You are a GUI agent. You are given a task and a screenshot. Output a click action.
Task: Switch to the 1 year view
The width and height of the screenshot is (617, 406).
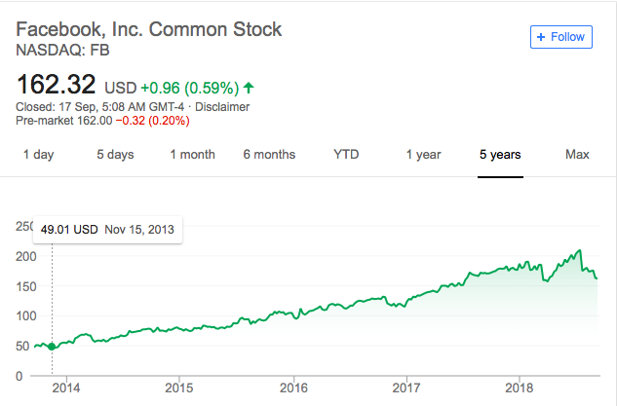tap(423, 154)
